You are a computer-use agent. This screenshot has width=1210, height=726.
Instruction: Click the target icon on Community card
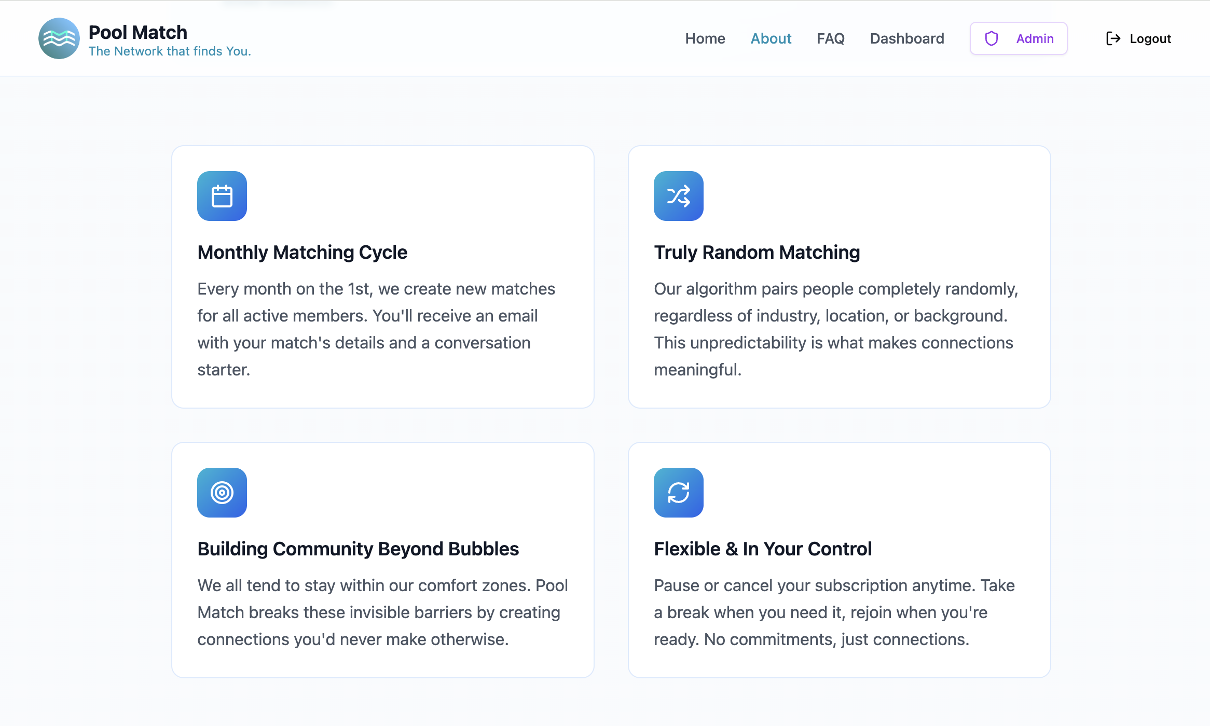point(222,493)
